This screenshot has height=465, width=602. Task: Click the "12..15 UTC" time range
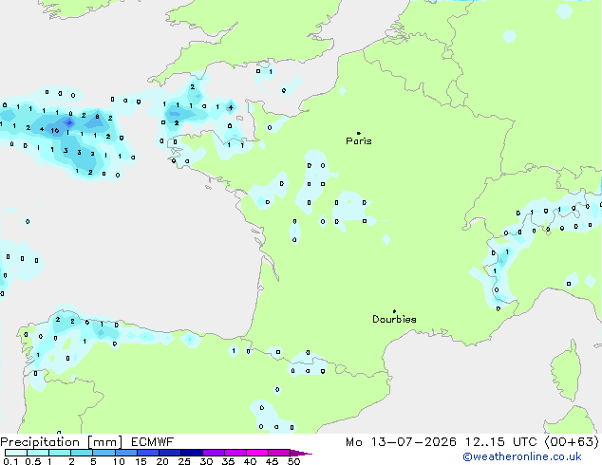(x=500, y=442)
